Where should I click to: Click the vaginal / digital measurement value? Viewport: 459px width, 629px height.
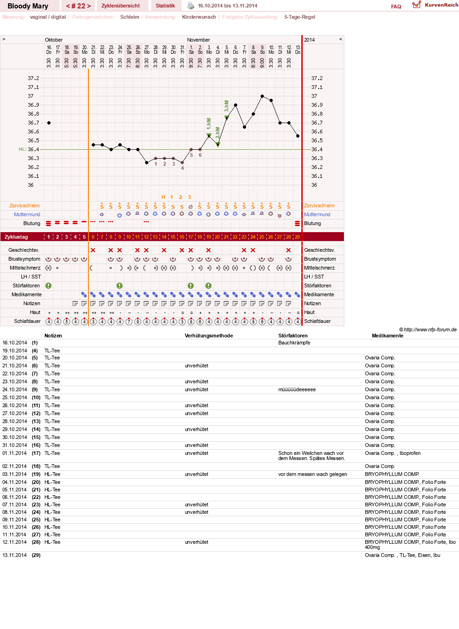(48, 17)
